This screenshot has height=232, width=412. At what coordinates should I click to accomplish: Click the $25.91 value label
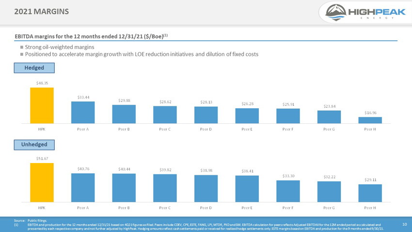(x=288, y=104)
